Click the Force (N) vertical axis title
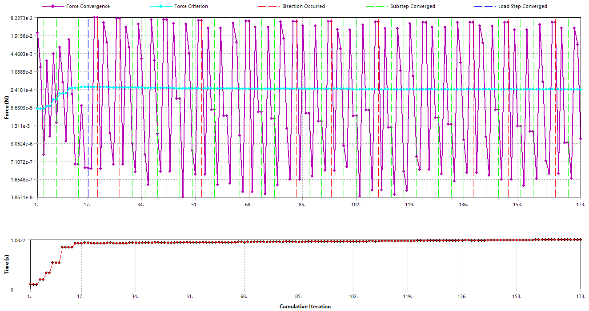This screenshot has height=311, width=589. tap(7, 108)
